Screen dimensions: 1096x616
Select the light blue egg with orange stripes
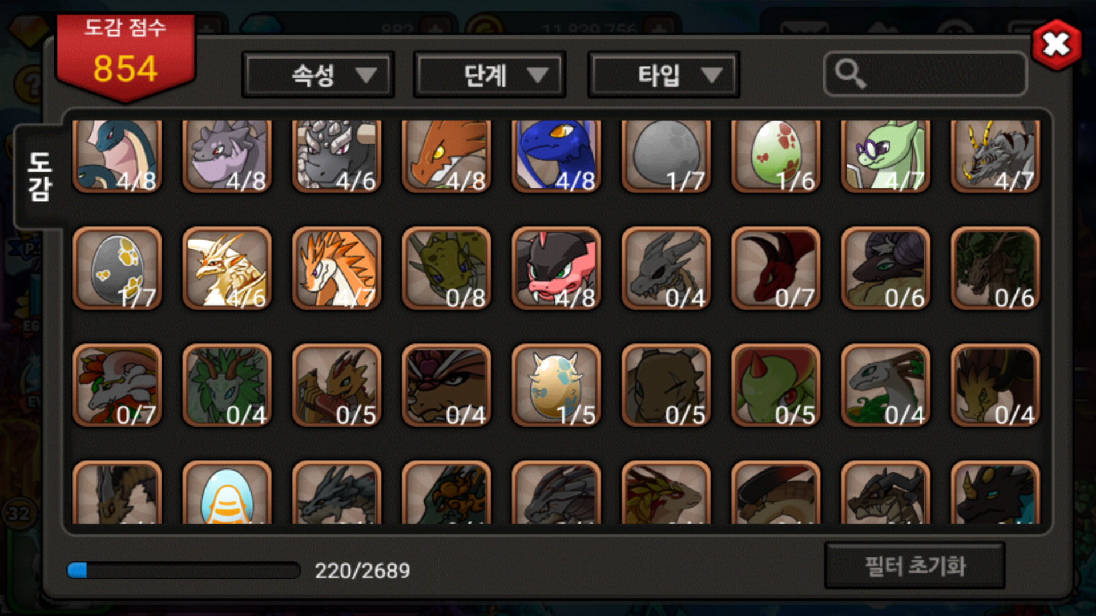click(227, 493)
